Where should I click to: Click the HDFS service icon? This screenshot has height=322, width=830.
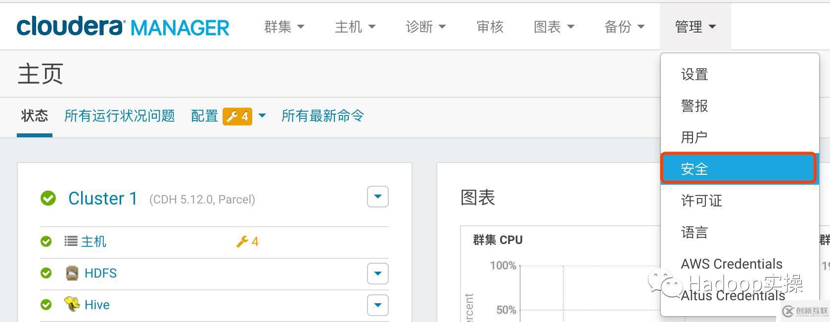tap(72, 273)
